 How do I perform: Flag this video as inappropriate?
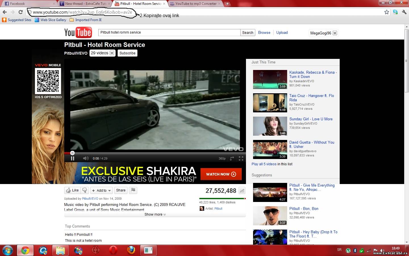coord(133,190)
